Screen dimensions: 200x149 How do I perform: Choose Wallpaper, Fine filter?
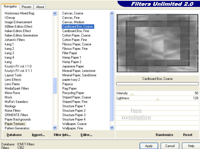tap(73, 128)
